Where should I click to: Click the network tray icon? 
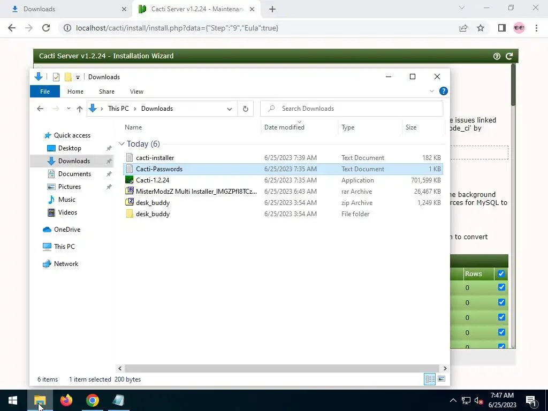pyautogui.click(x=466, y=401)
